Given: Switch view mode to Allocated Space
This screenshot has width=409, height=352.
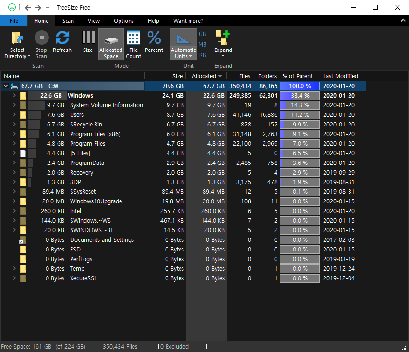Looking at the screenshot, I should pyautogui.click(x=111, y=44).
